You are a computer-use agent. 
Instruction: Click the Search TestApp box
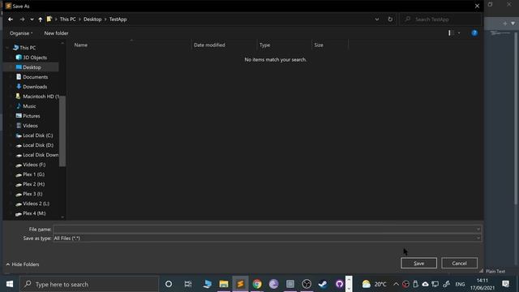pos(440,19)
